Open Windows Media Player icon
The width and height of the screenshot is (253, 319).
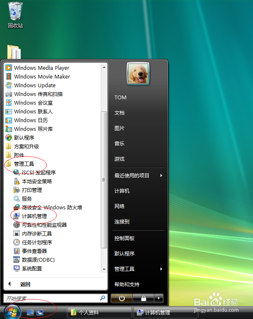coord(9,68)
